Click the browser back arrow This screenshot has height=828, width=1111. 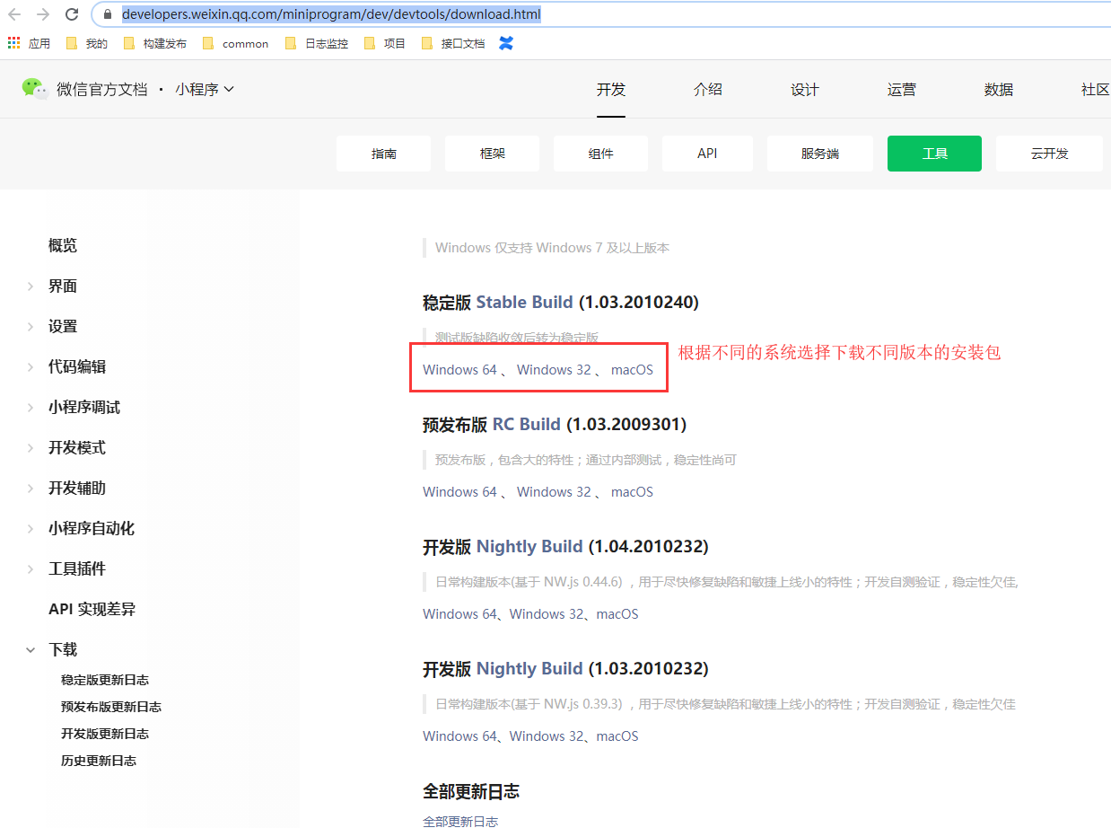pos(14,14)
